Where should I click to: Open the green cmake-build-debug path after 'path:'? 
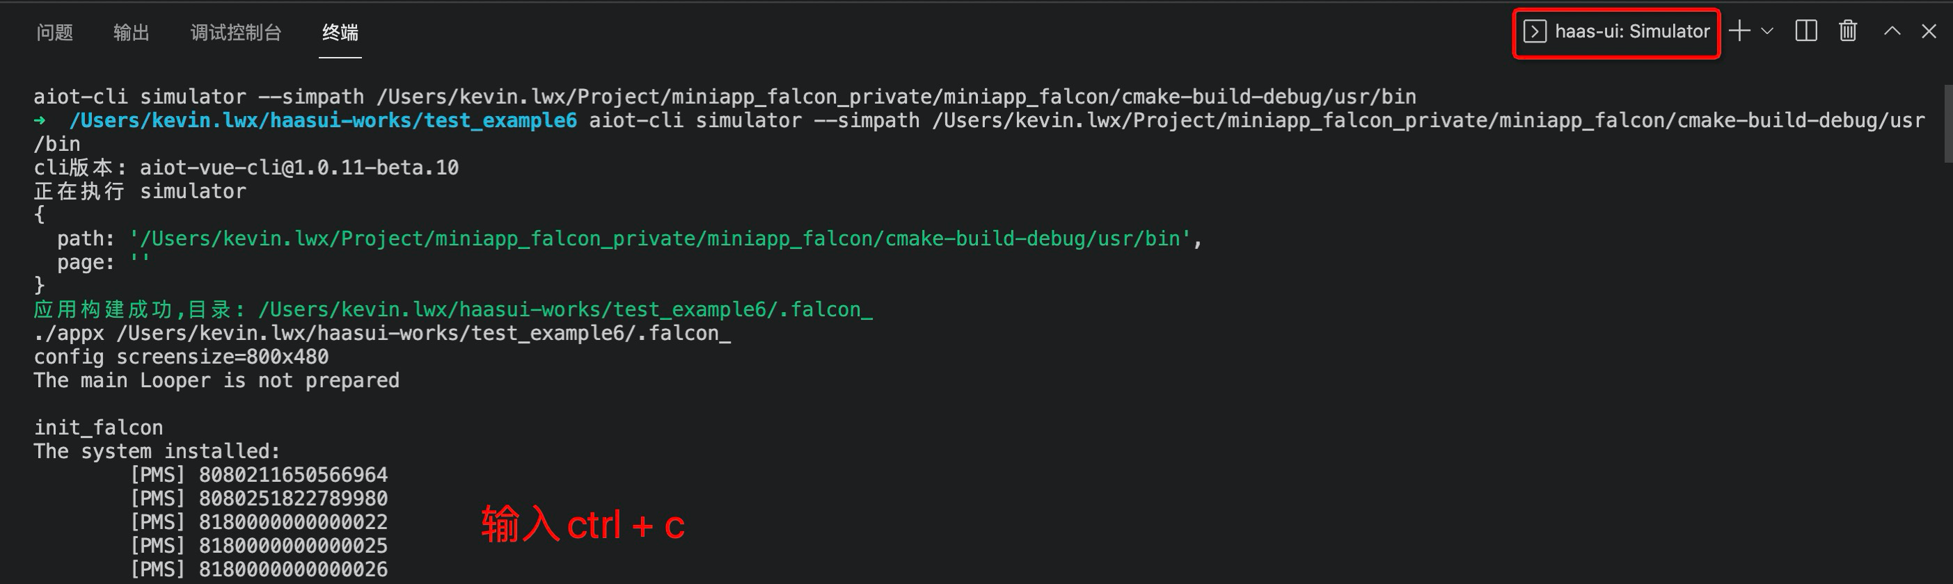pyautogui.click(x=660, y=238)
